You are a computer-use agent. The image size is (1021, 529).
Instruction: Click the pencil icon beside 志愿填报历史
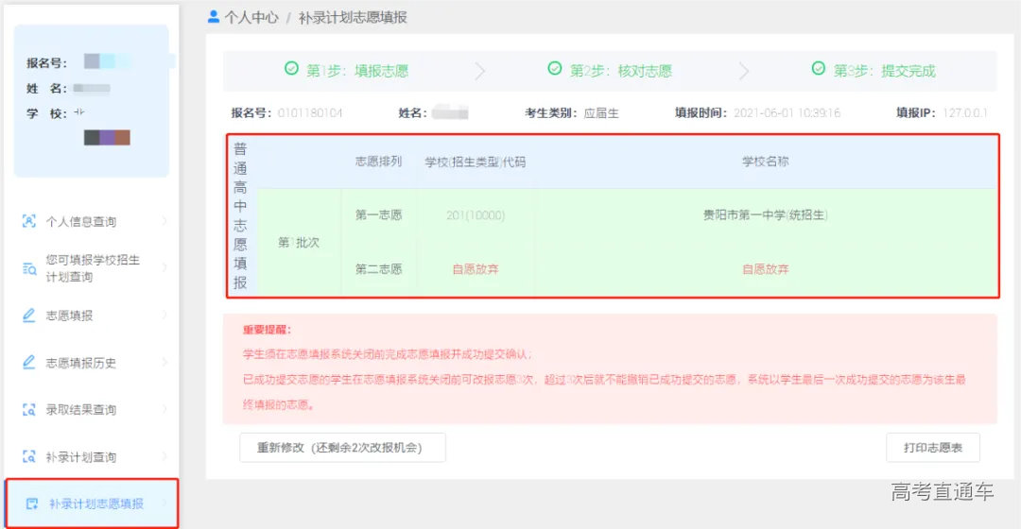pyautogui.click(x=28, y=363)
